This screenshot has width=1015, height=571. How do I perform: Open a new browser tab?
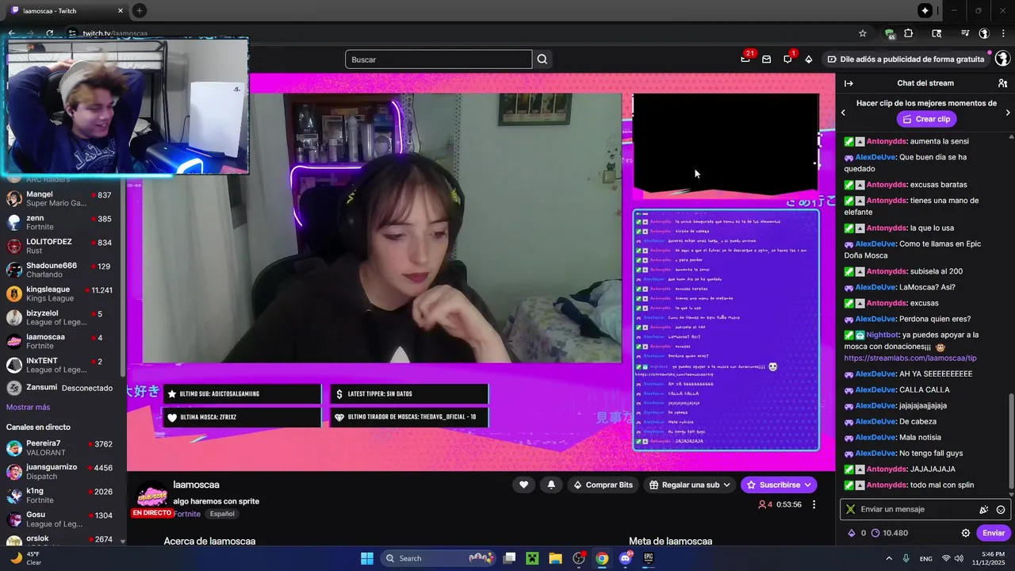pos(140,10)
